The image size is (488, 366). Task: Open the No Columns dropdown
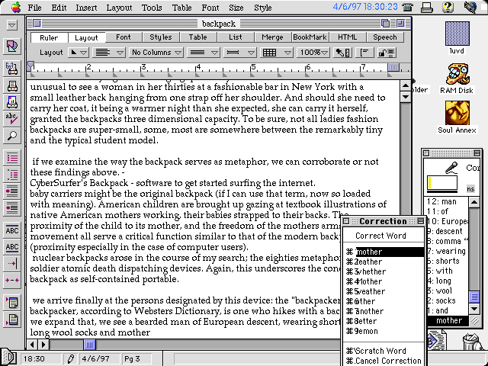coord(156,53)
